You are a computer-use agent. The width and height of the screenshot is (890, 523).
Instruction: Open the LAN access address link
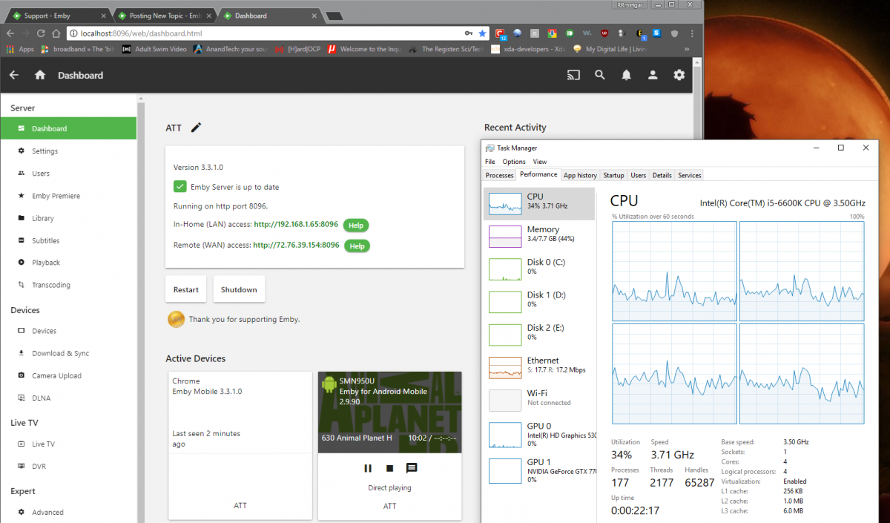tap(296, 224)
